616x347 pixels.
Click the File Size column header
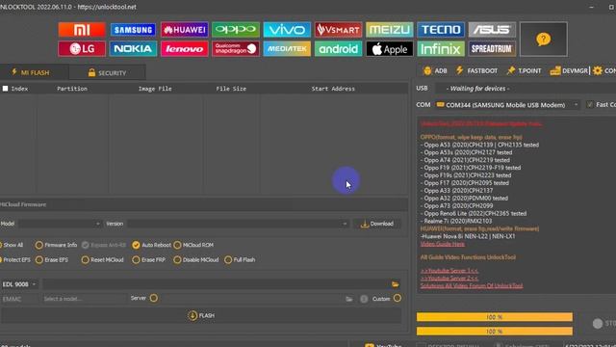click(x=231, y=89)
